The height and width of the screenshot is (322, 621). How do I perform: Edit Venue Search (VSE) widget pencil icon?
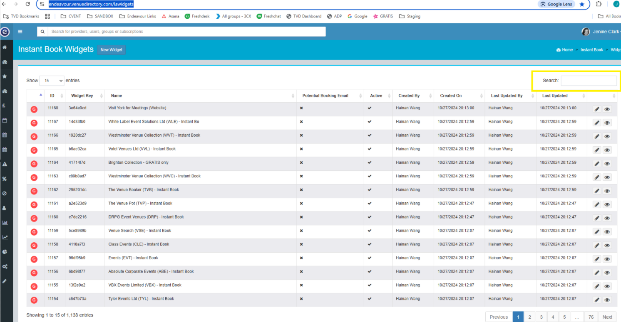597,232
